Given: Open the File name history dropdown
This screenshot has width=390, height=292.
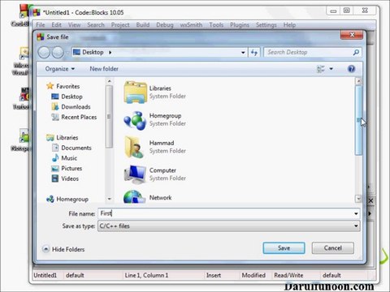Looking at the screenshot, I should [356, 213].
